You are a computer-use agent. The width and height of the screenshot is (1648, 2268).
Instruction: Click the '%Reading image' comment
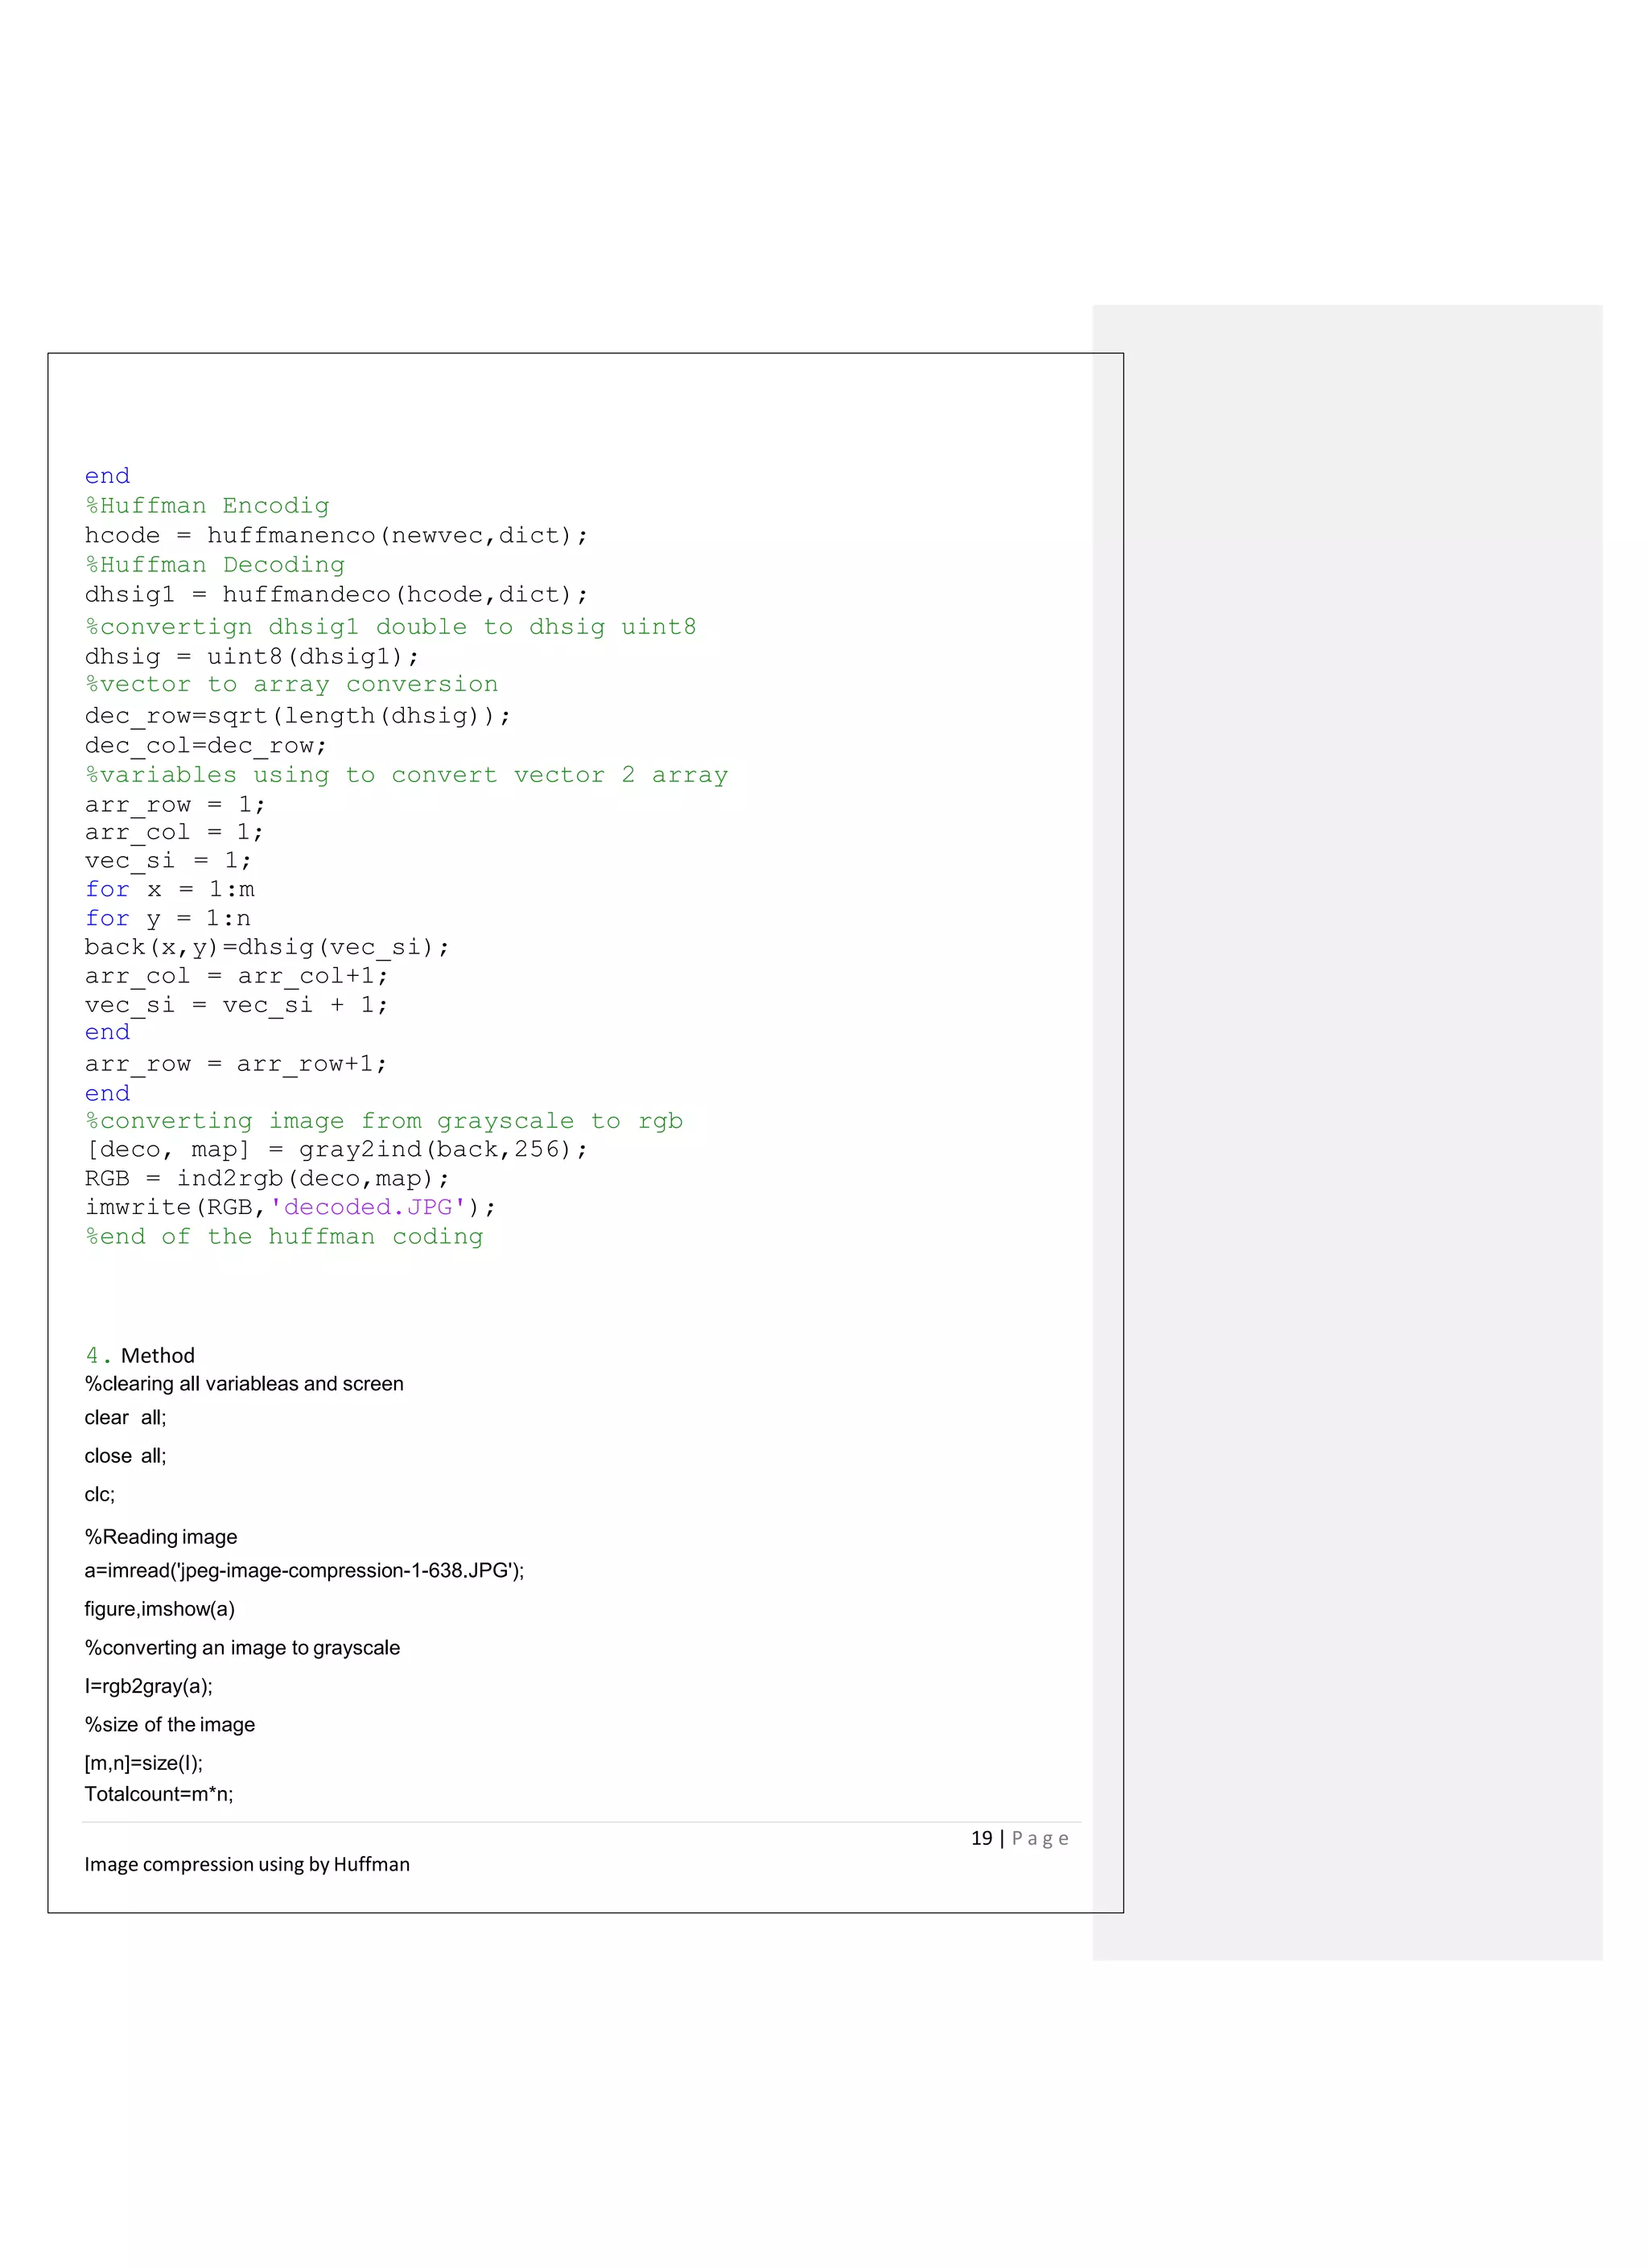coord(161,1537)
